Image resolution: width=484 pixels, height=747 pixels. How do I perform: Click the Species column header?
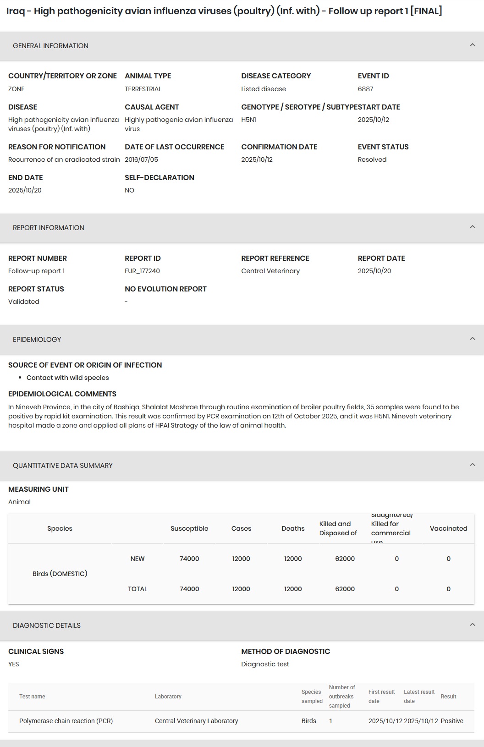point(60,528)
